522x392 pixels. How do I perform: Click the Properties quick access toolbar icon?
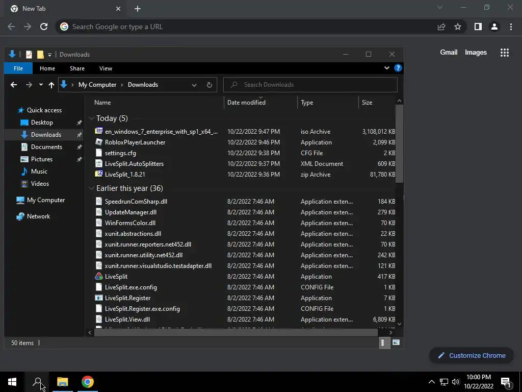click(29, 54)
